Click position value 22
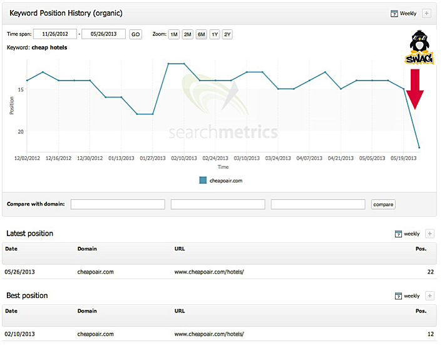The height and width of the screenshot is (348, 442). tap(431, 272)
